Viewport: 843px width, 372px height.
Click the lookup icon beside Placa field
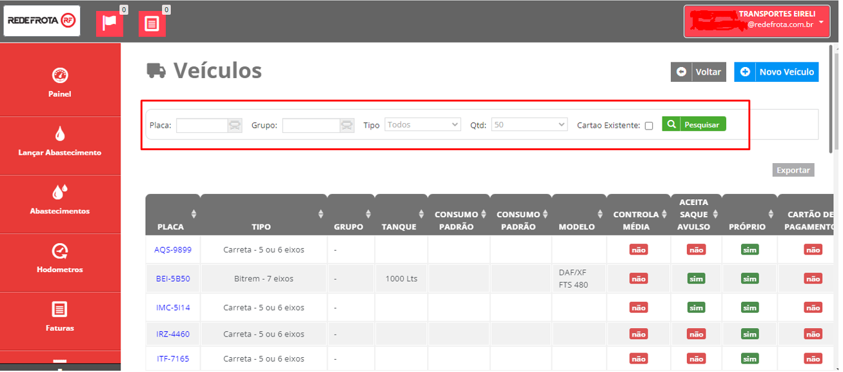coord(235,125)
